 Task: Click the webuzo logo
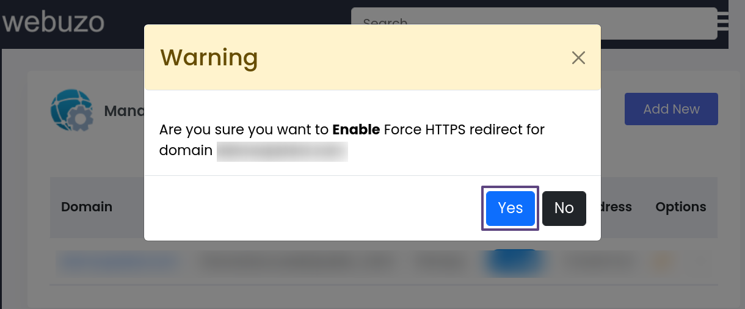point(54,23)
